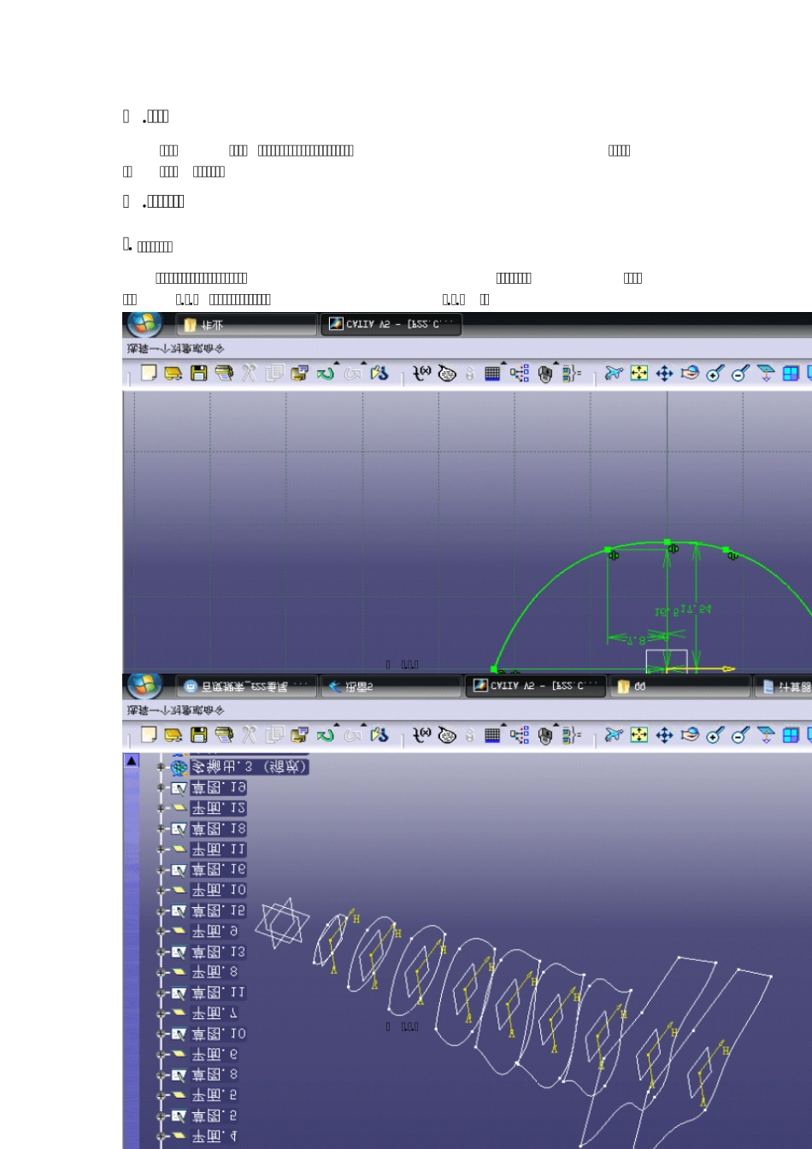Expand 草图.19 node in the specification tree
Image resolution: width=812 pixels, height=1149 pixels.
(x=161, y=788)
